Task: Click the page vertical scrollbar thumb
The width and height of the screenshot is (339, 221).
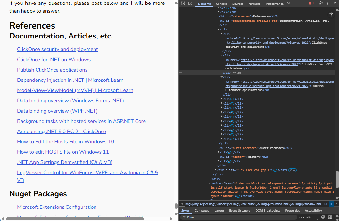Action: [x=176, y=206]
